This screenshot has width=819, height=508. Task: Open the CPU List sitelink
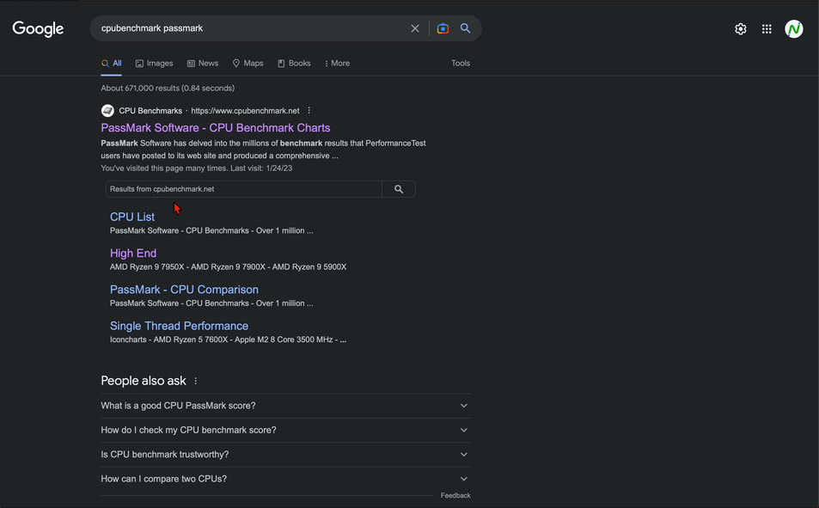(132, 217)
